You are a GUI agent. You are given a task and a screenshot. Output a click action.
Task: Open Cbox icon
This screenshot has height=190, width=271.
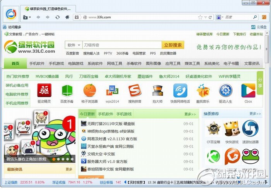point(248,90)
